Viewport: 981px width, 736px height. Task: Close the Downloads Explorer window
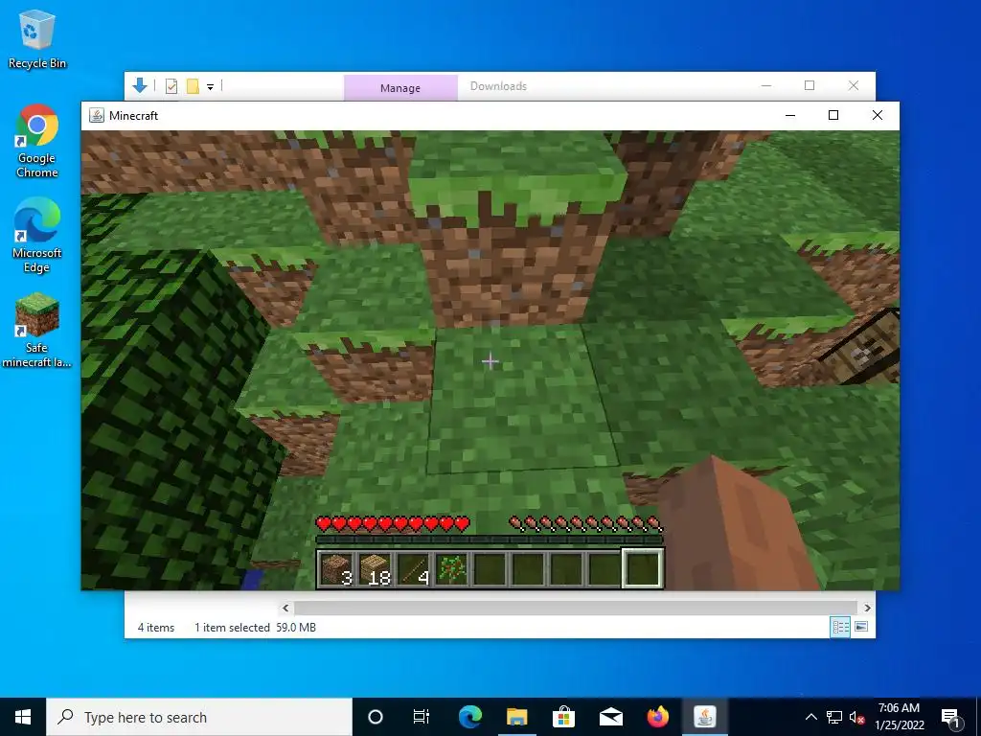click(854, 85)
